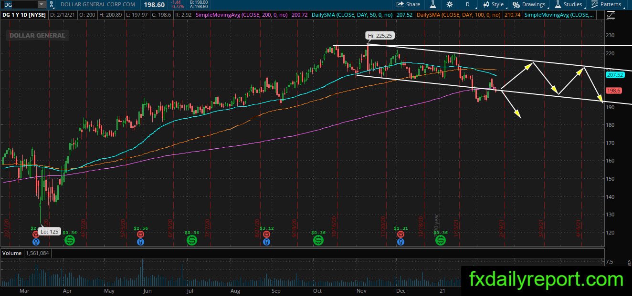This screenshot has height=296, width=632.
Task: Click blue conference call icon below $2.31
Action: 400,242
